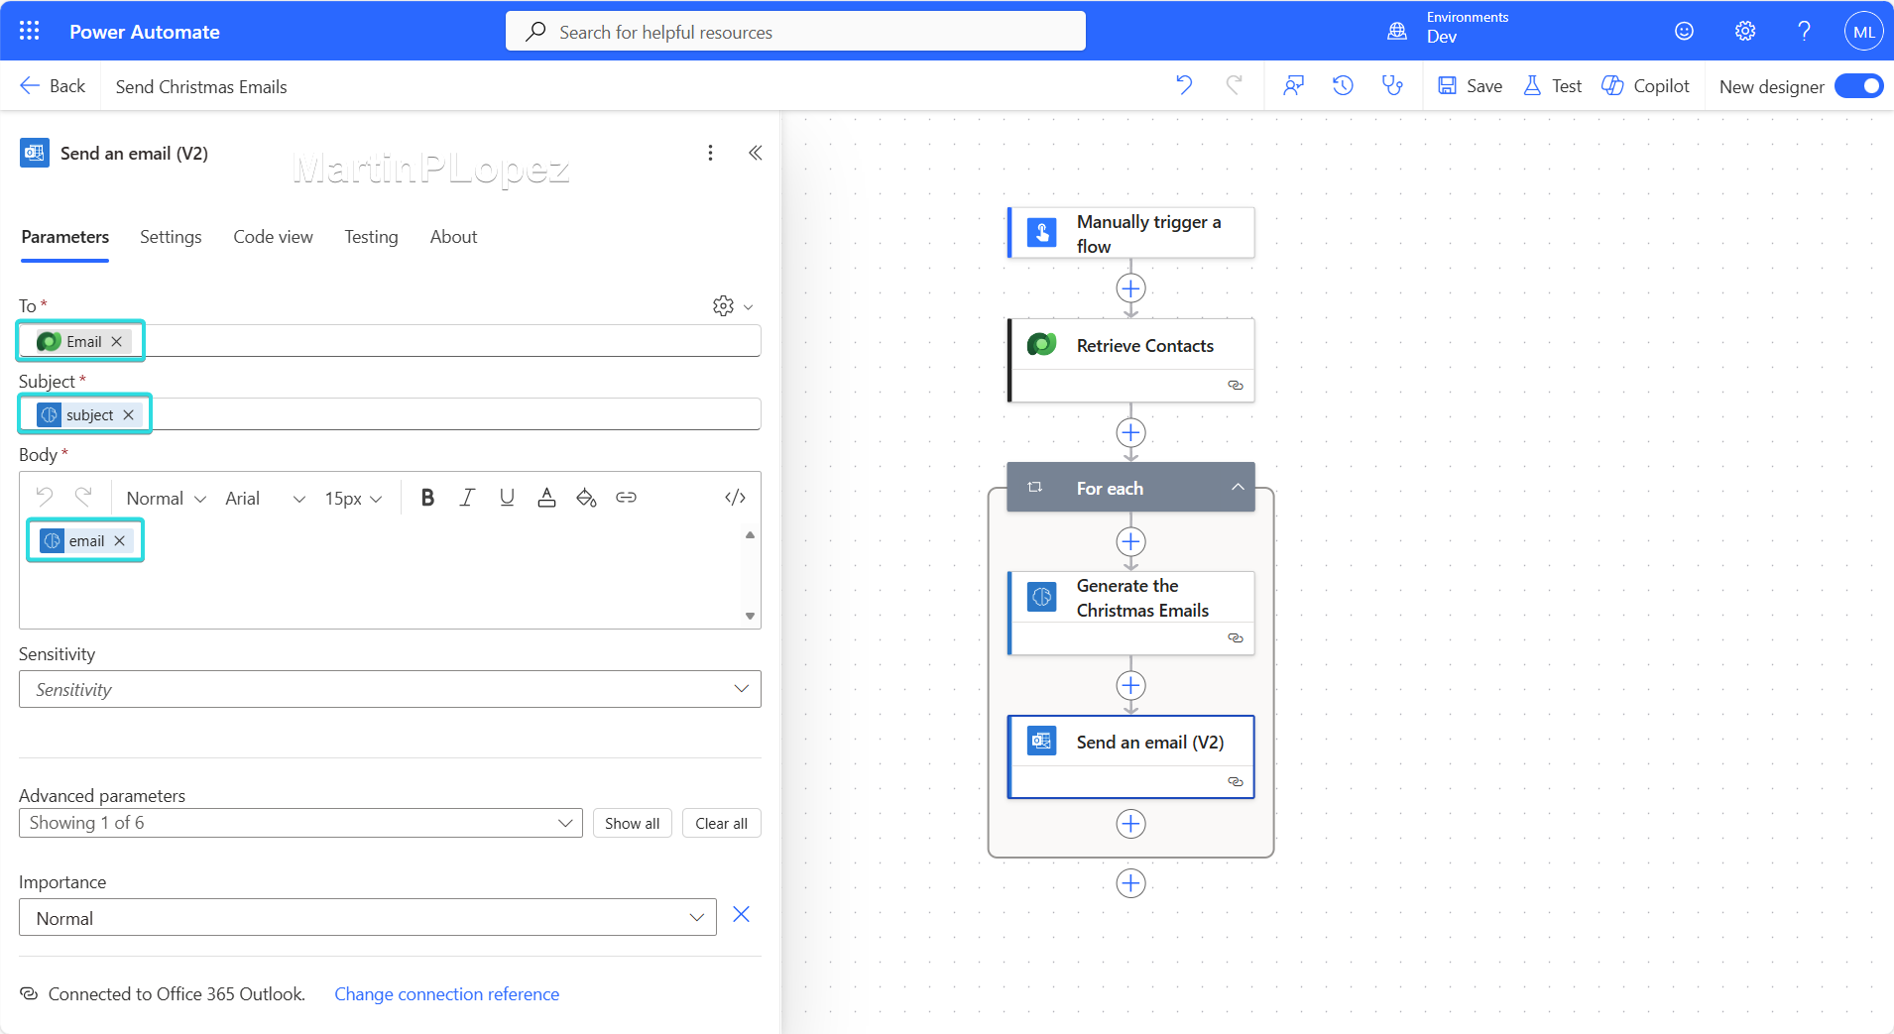Insert a link in the email body

coord(626,498)
